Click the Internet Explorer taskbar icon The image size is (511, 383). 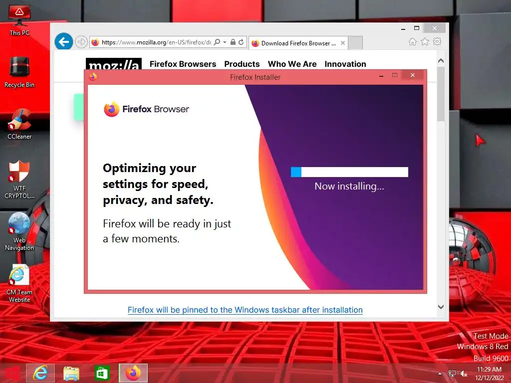[x=40, y=373]
